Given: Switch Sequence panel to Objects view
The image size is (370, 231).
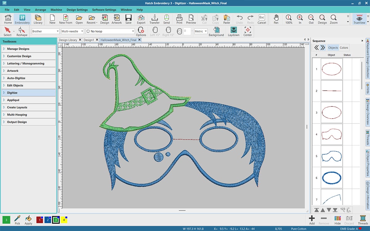Looking at the screenshot, I should coord(333,48).
